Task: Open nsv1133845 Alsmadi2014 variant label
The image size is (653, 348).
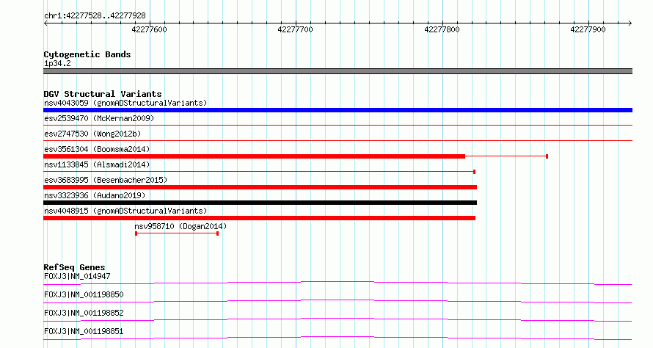Action: pos(97,164)
